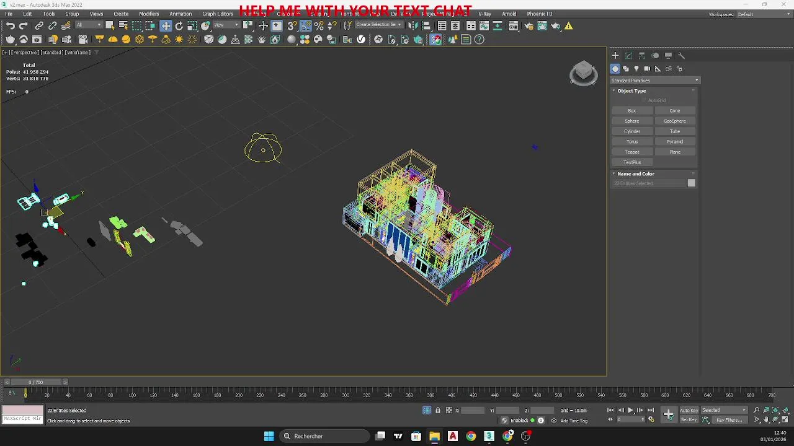Open Create Selection Set dropdown
The image size is (794, 446).
click(x=378, y=25)
